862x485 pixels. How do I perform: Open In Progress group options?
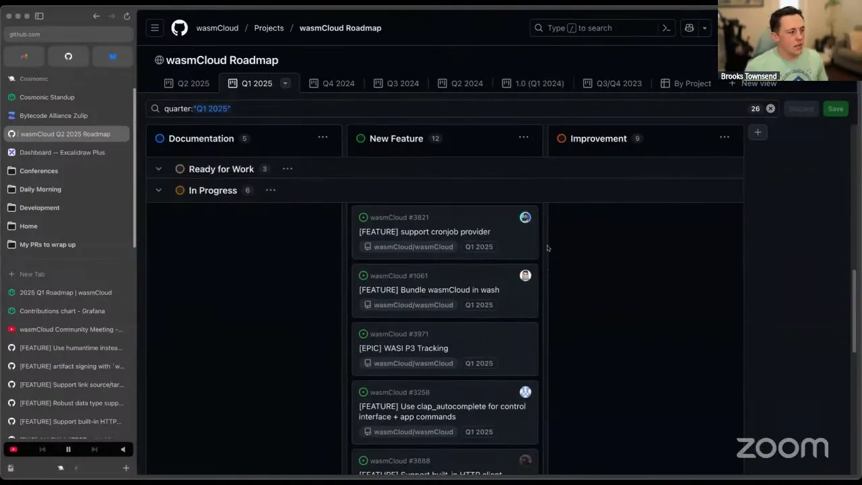pyautogui.click(x=271, y=190)
